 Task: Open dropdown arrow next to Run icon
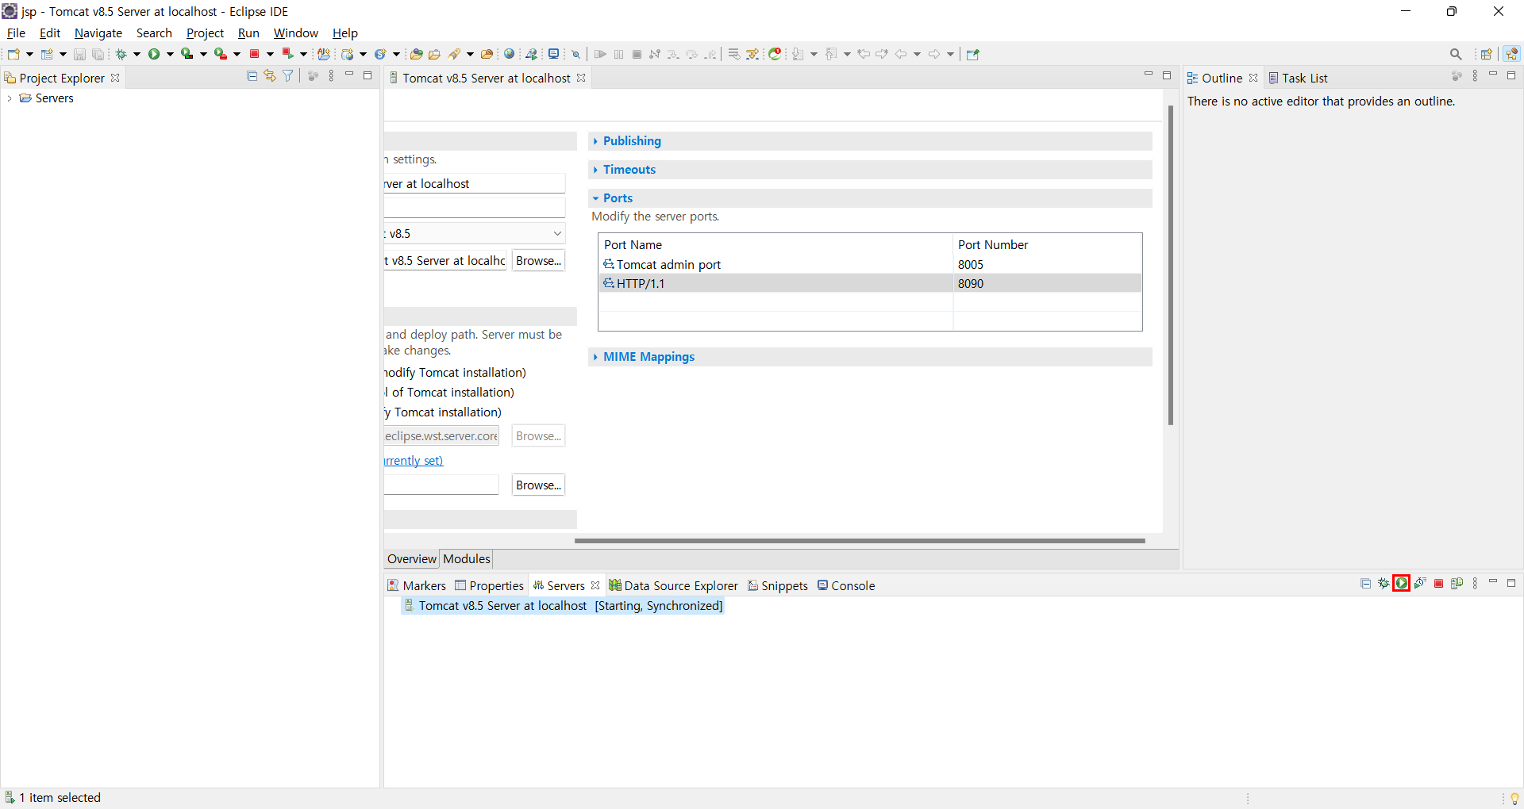170,54
